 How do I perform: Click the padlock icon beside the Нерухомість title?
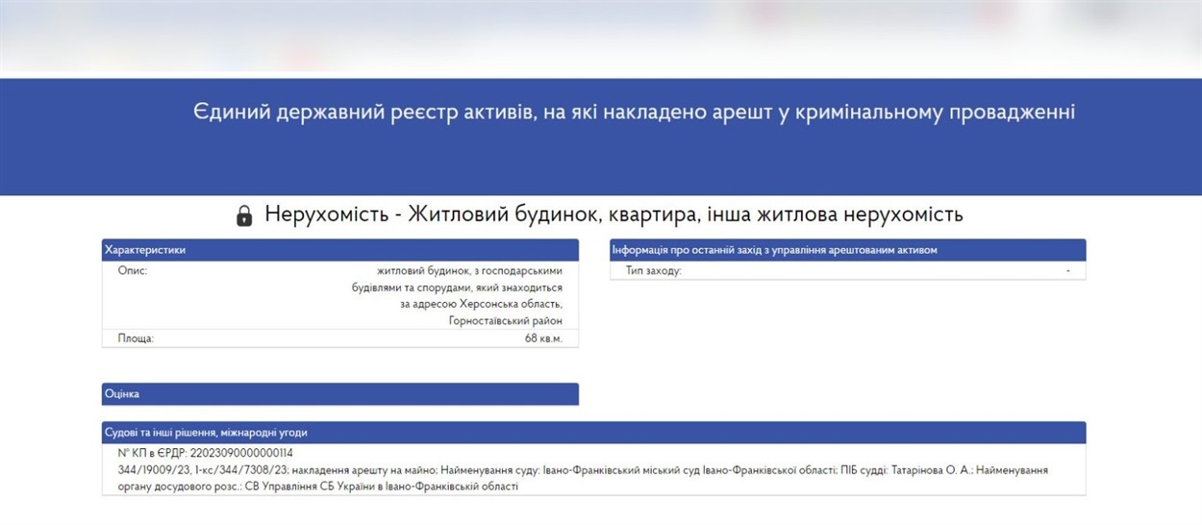(x=244, y=214)
